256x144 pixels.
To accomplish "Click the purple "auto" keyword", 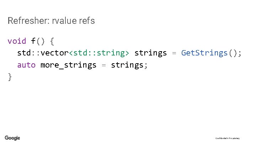I will 27,65.
